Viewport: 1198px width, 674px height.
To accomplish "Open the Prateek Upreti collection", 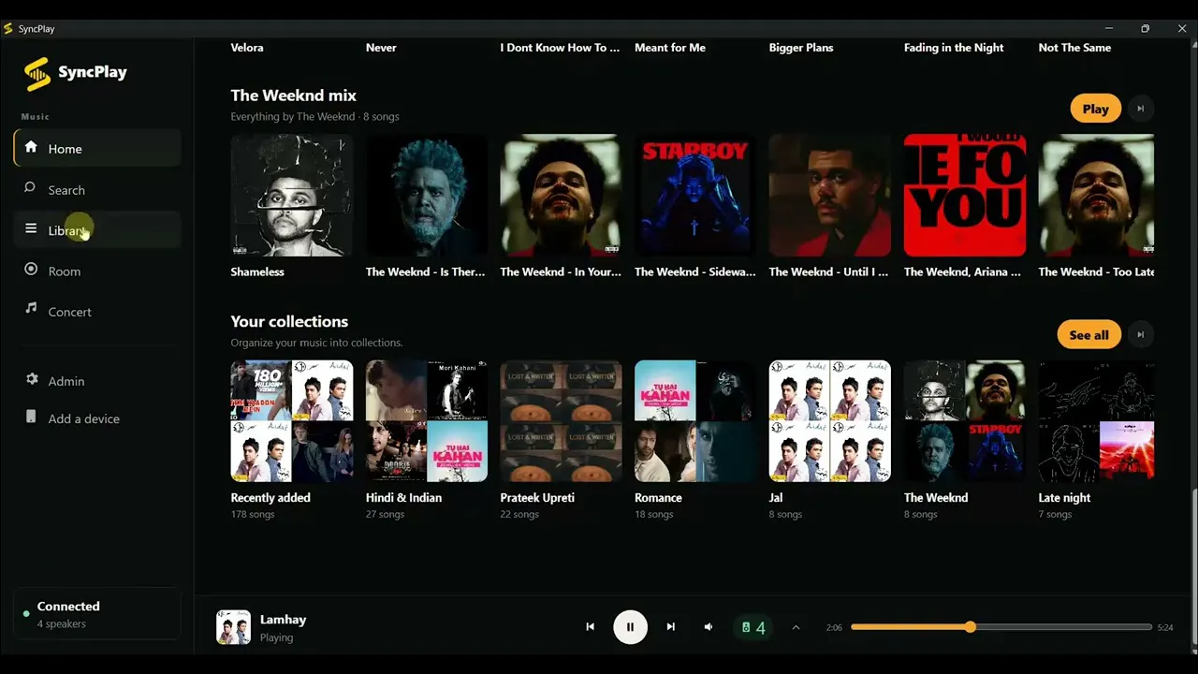I will point(561,421).
